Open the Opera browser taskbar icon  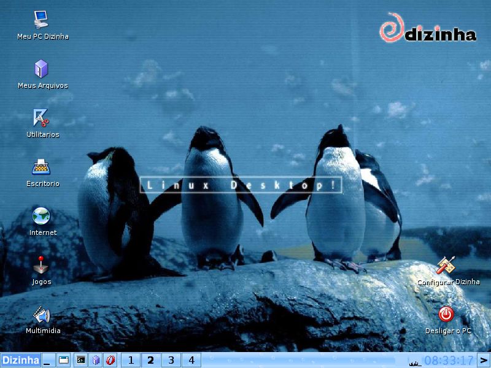(111, 360)
